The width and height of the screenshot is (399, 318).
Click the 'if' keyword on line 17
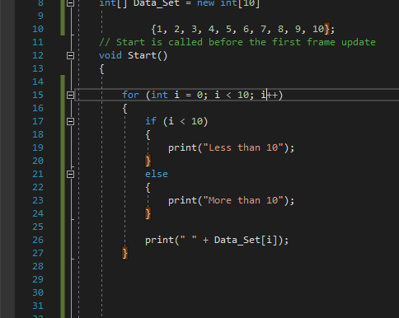(151, 121)
